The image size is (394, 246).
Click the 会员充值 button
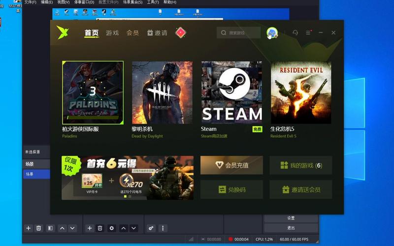(x=231, y=165)
